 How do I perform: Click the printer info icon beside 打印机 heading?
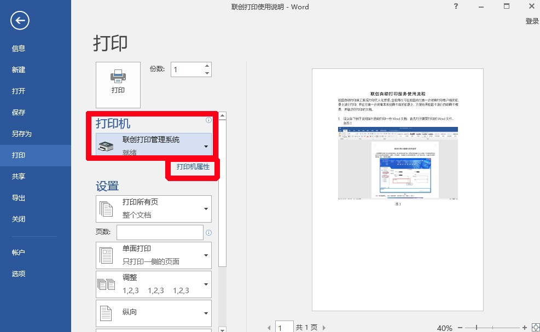(208, 120)
